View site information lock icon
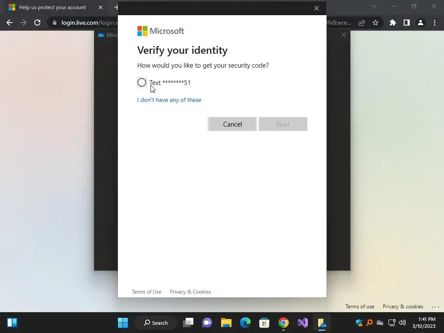 (x=54, y=23)
